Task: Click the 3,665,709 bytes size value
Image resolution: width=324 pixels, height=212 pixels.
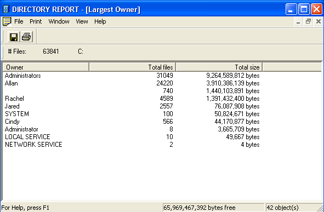Action: pos(238,129)
